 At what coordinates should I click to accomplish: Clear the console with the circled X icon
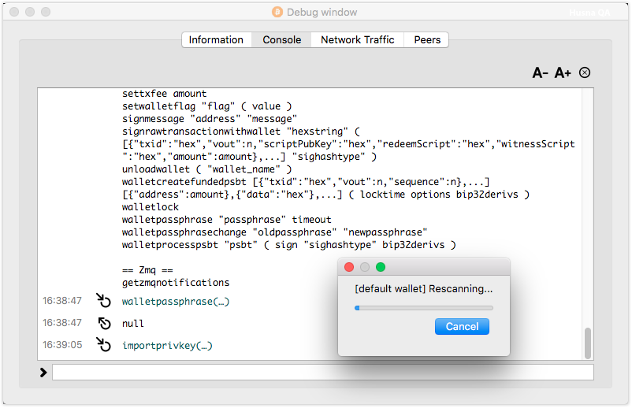pos(585,72)
